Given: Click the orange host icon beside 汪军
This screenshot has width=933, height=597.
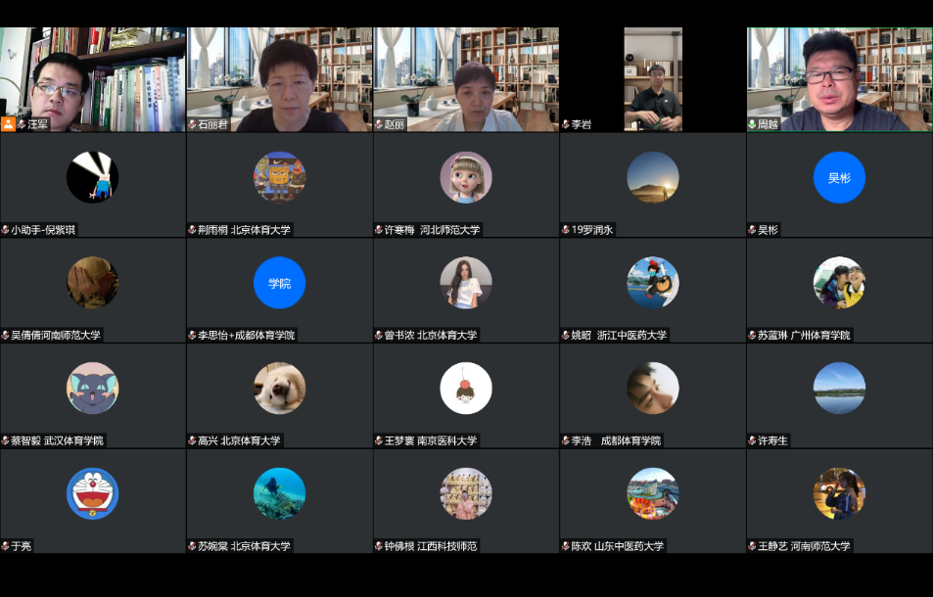Looking at the screenshot, I should pos(8,124).
